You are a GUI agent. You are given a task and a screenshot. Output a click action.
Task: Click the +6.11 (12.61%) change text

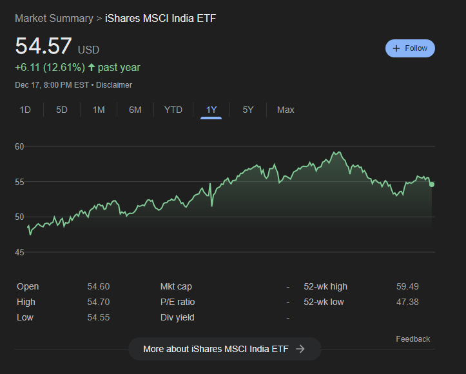[x=50, y=68]
